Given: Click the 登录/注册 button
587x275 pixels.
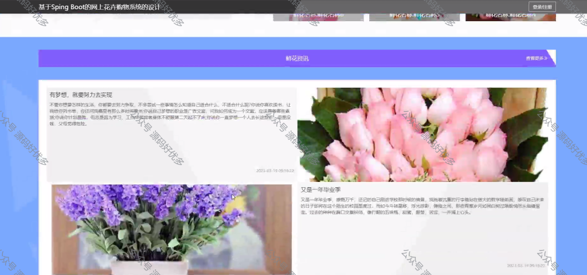Looking at the screenshot, I should pyautogui.click(x=542, y=7).
